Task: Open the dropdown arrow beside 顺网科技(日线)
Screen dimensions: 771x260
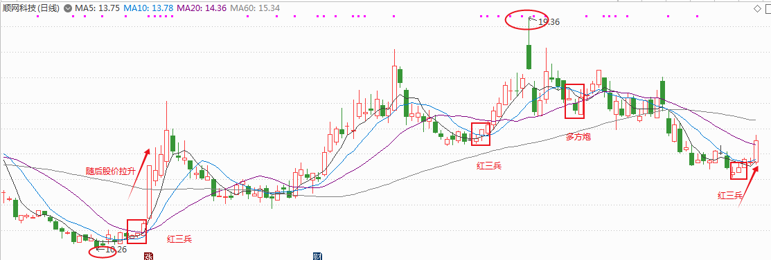Action: click(x=67, y=8)
